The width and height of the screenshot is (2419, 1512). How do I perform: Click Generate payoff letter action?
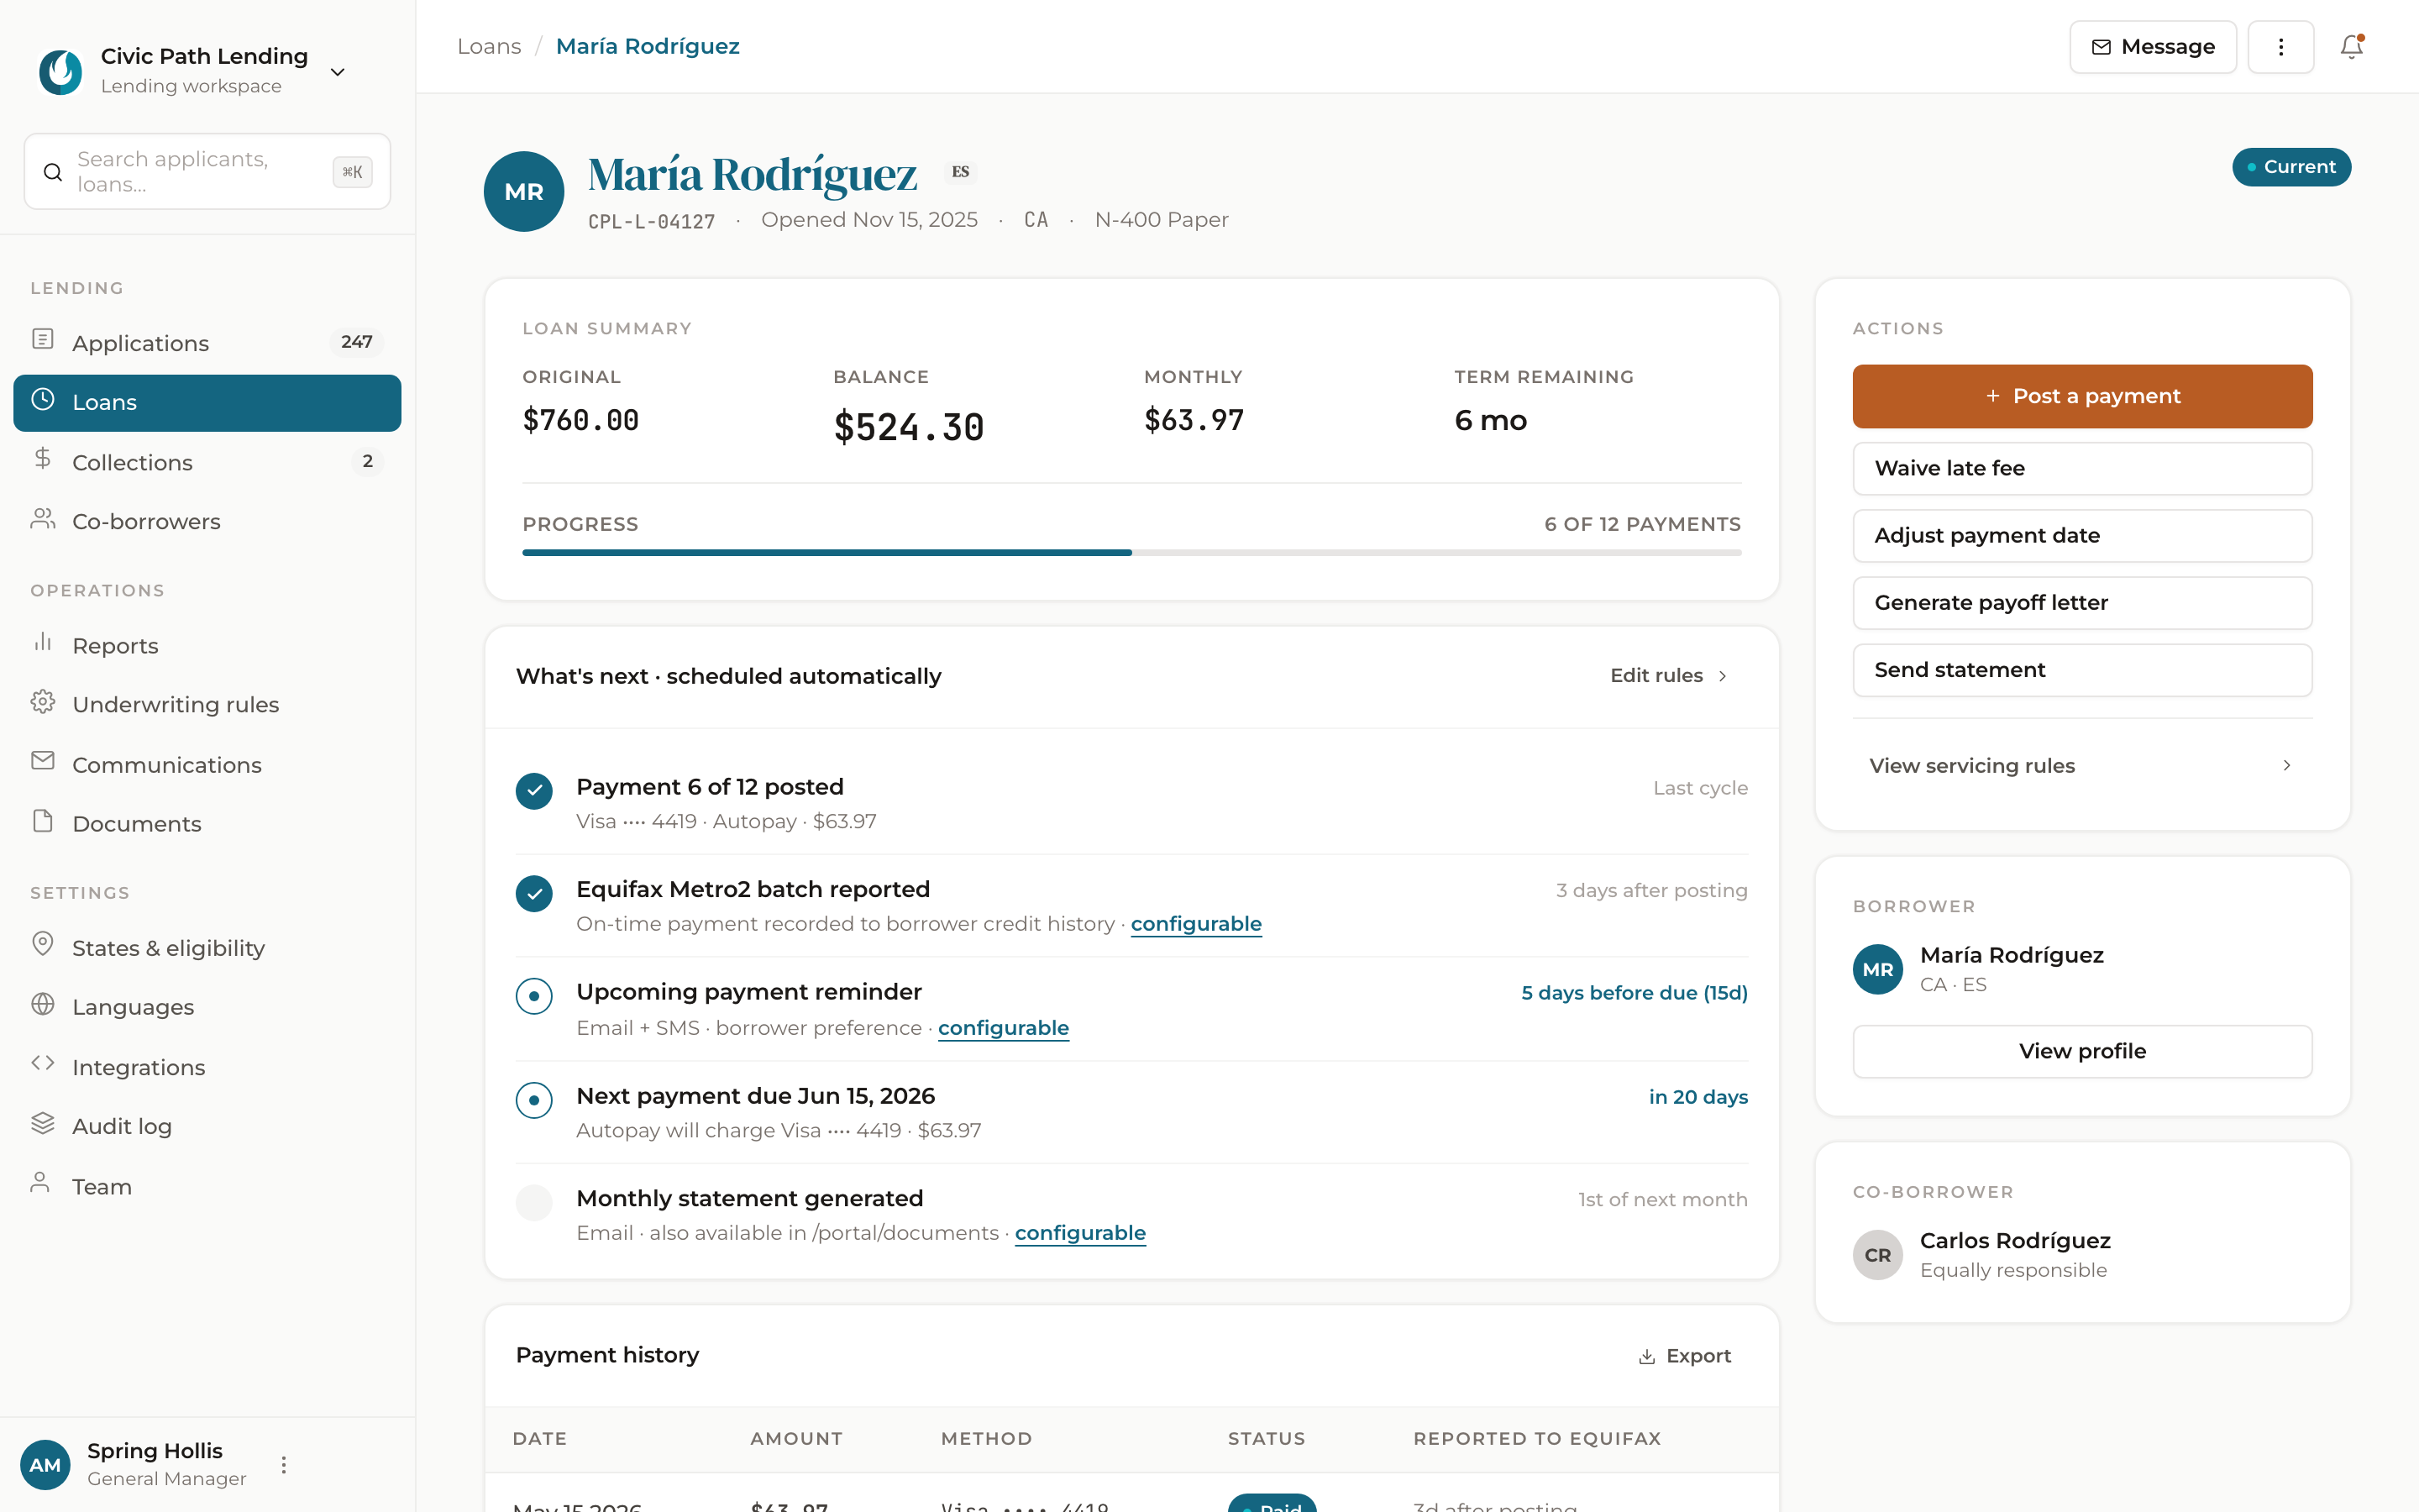tap(2082, 602)
